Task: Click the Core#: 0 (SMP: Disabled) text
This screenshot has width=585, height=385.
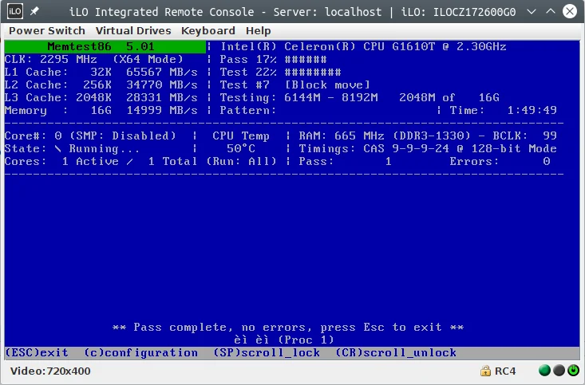Action: pos(90,136)
